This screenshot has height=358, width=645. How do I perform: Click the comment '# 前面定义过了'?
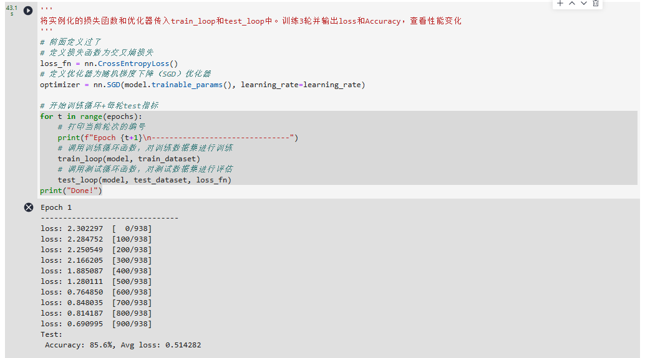[70, 42]
